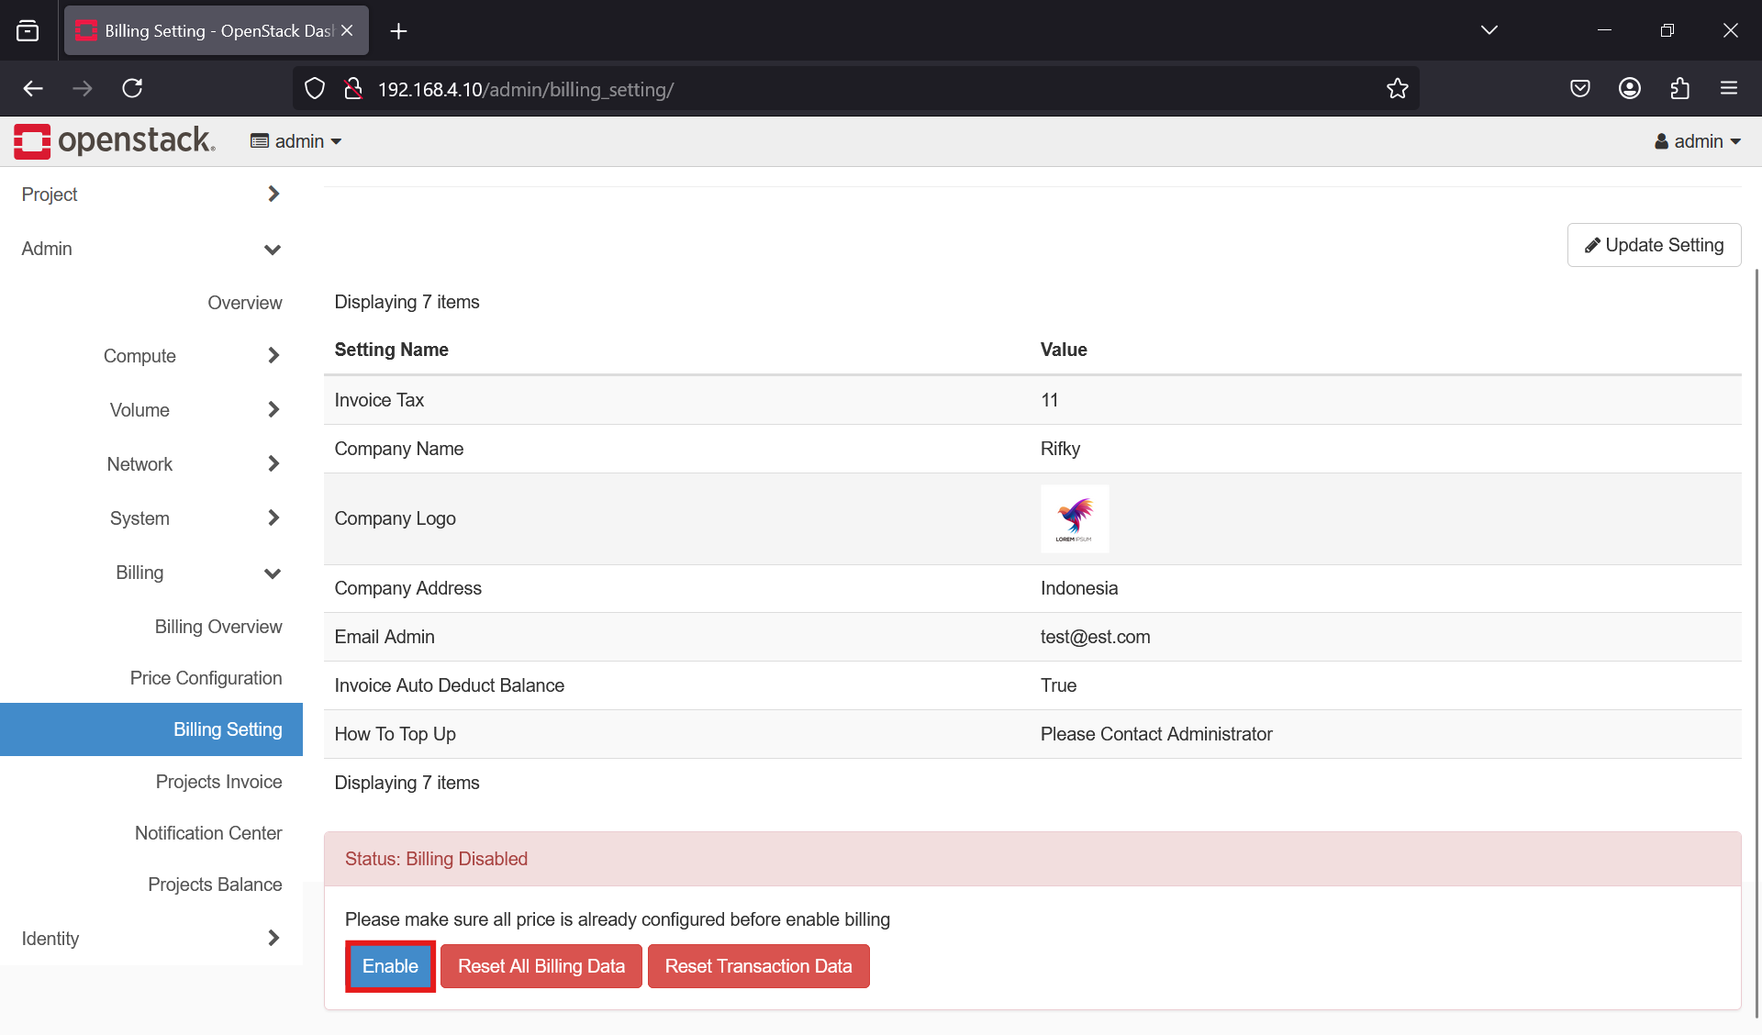Click the Company Logo row label
Screen dimensions: 1762x1035
click(395, 518)
